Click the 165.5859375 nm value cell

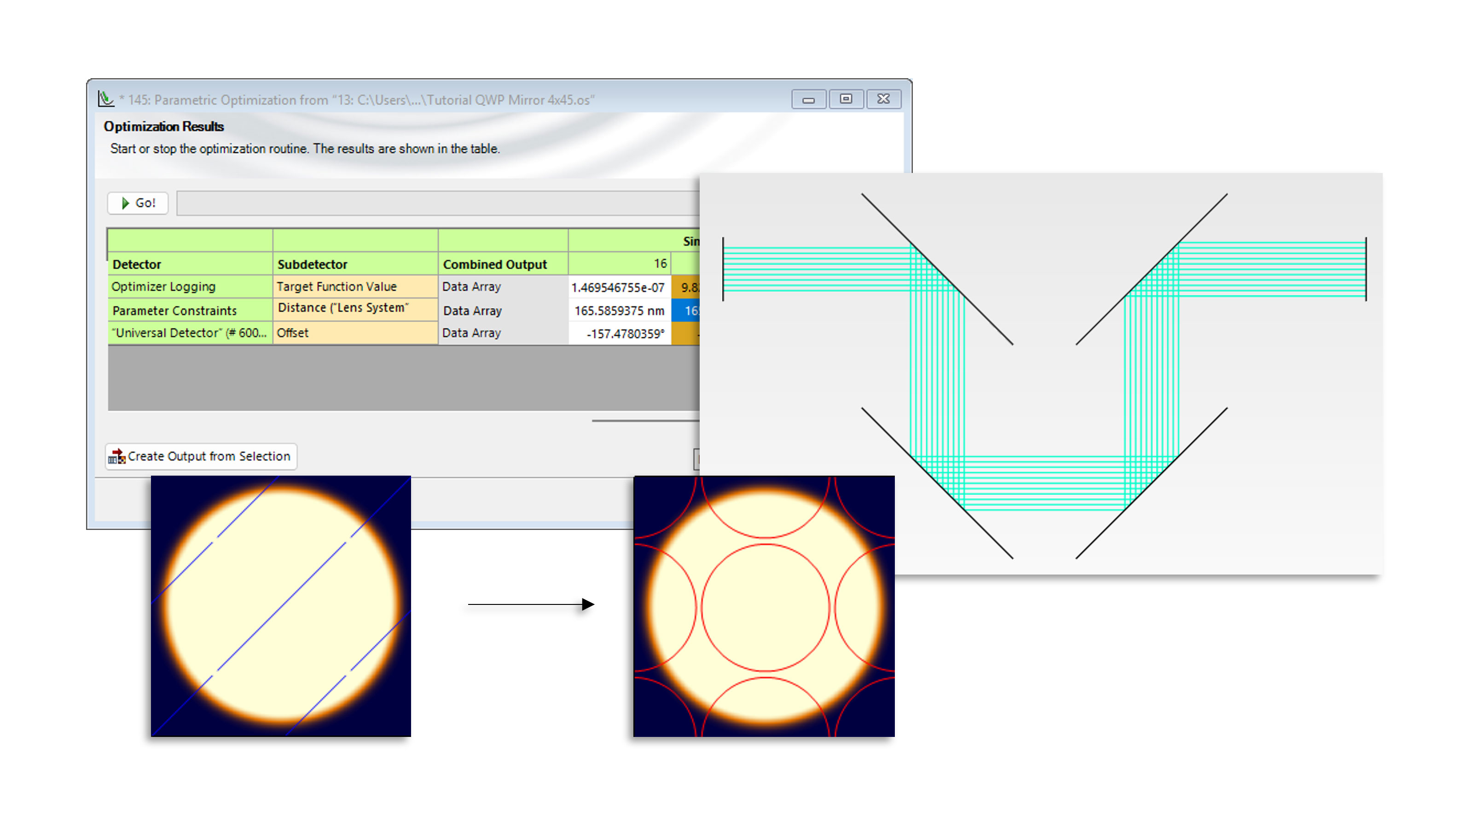619,311
